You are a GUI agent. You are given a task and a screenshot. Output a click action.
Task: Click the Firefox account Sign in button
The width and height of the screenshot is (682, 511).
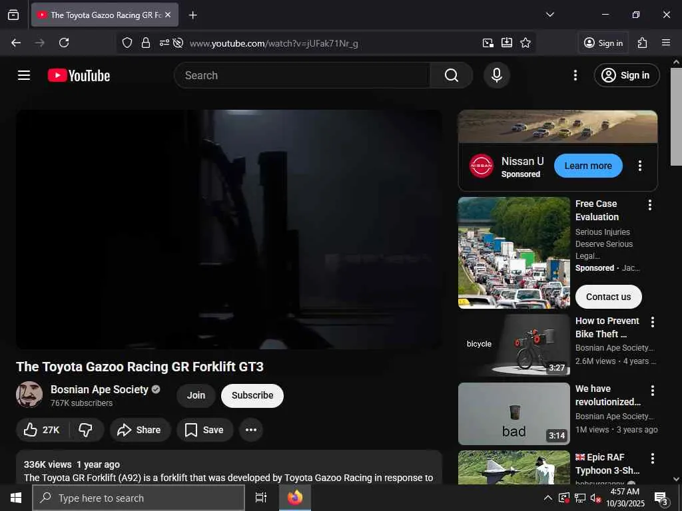coord(603,43)
